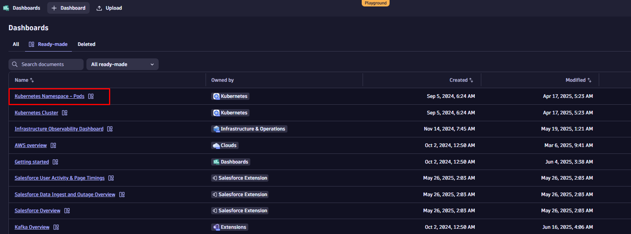This screenshot has width=631, height=234.
Task: Open the Kubernetes Namespace – Pods dashboard
Action: click(x=49, y=96)
